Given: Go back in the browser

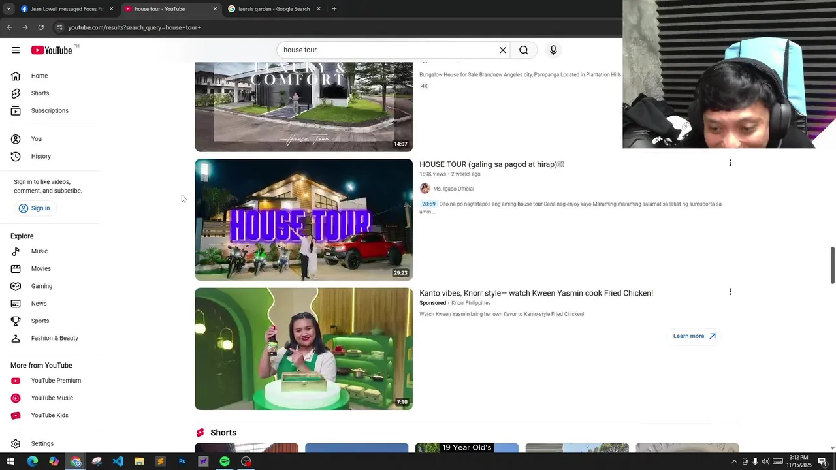Looking at the screenshot, I should (9, 27).
